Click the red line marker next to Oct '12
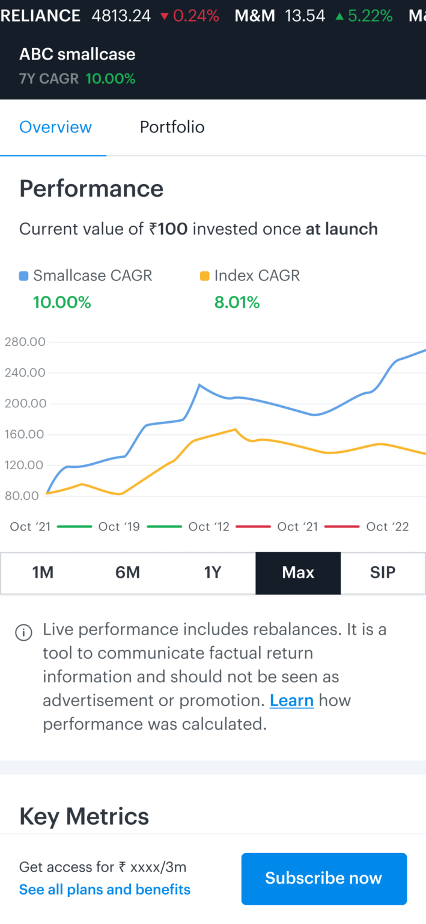The image size is (426, 924). (251, 526)
